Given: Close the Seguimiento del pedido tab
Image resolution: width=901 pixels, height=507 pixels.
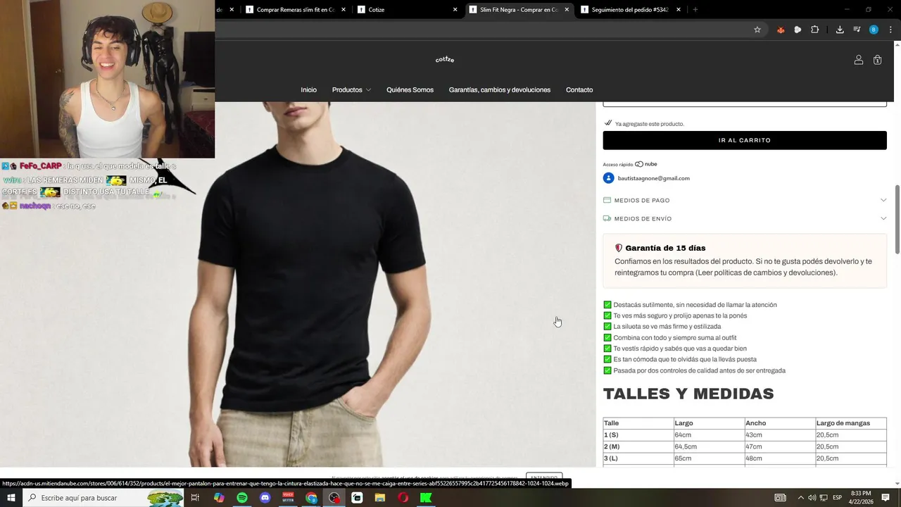Looking at the screenshot, I should pos(679,10).
